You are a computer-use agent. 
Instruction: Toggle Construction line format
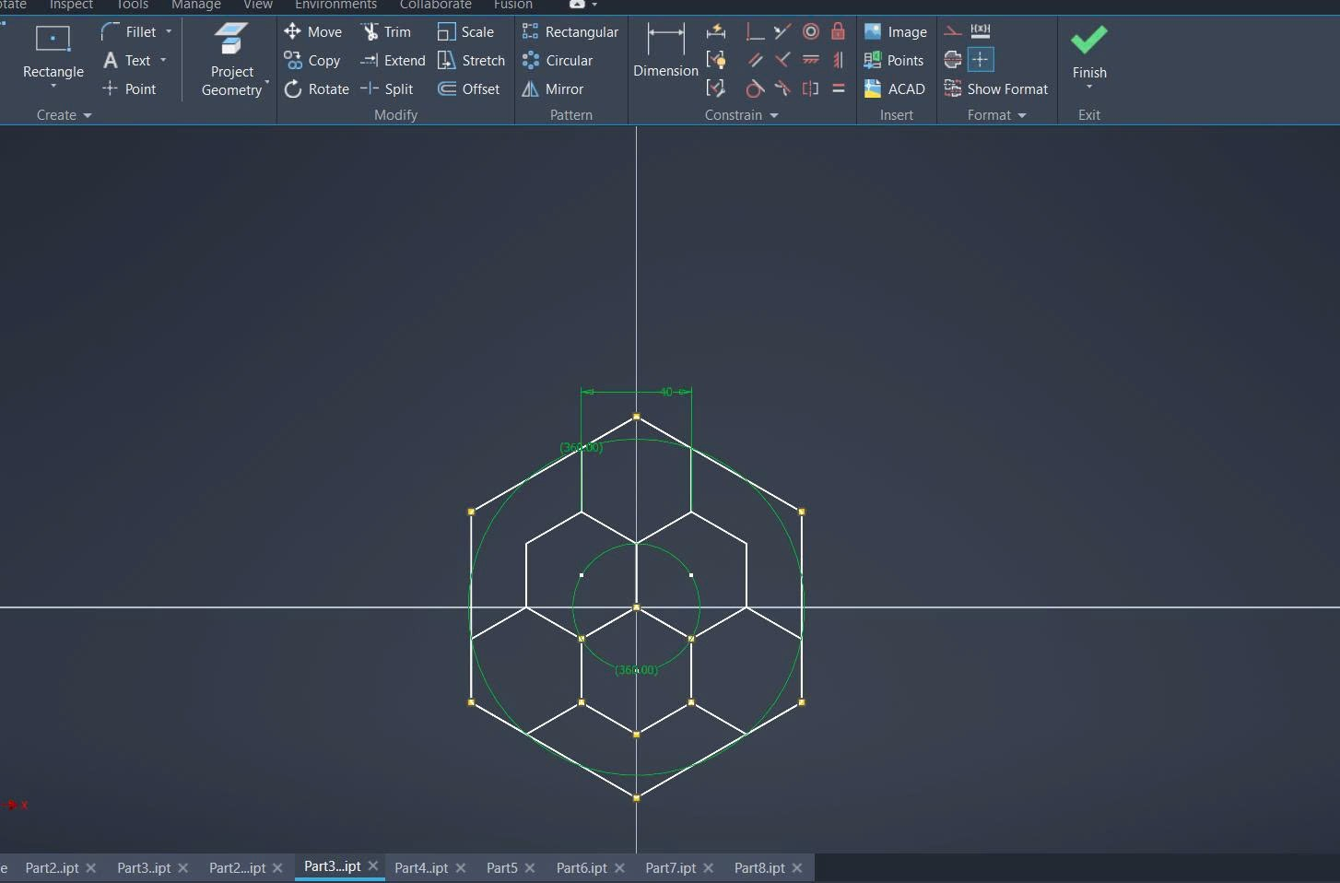953,32
